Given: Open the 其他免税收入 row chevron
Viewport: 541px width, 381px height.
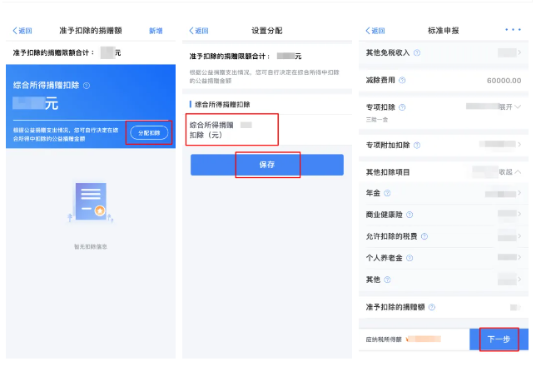Looking at the screenshot, I should (x=519, y=52).
